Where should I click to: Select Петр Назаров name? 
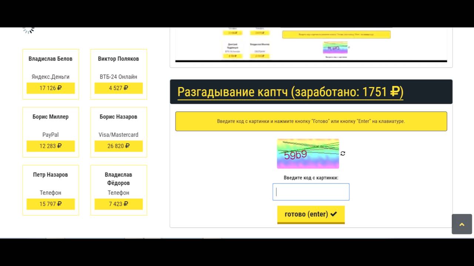50,175
